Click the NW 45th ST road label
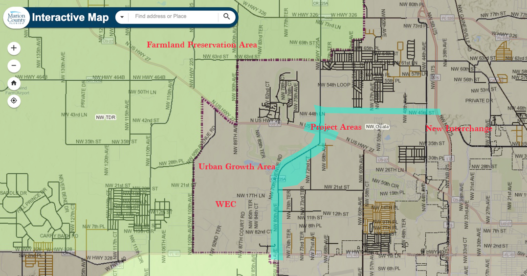This screenshot has height=276, width=527. 421,113
